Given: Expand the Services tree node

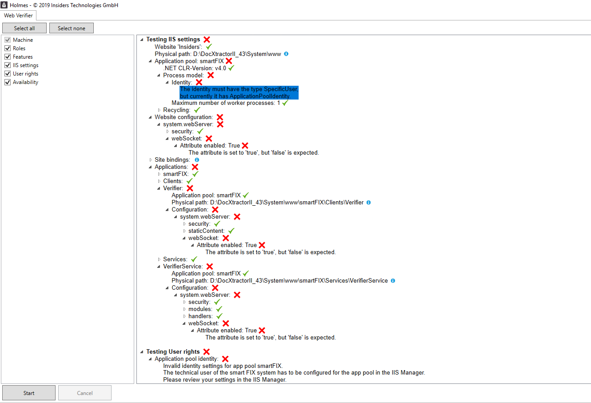Looking at the screenshot, I should point(159,259).
